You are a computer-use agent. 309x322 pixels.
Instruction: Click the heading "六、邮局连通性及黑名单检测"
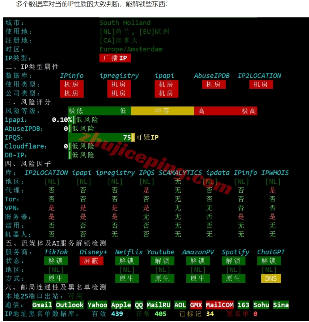click(56, 288)
